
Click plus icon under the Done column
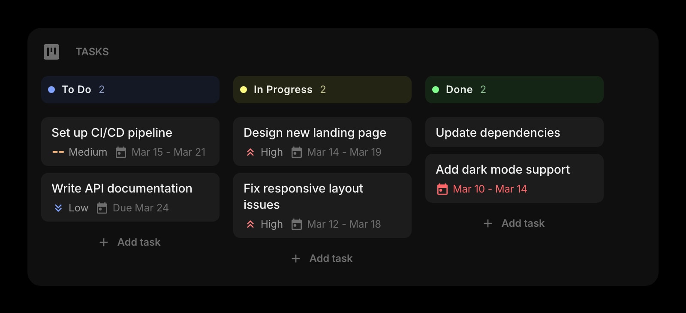tap(488, 223)
